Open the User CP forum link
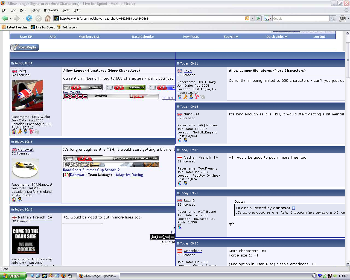Image resolution: width=350 pixels, height=280 pixels. click(x=26, y=37)
